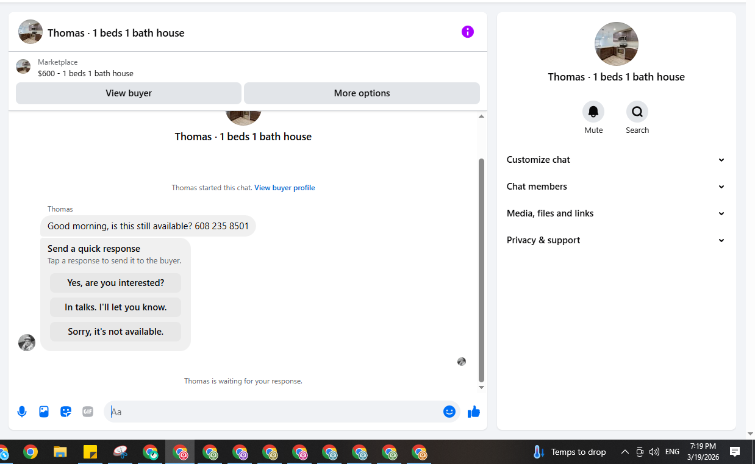Screen dimensions: 755x464
Task: Record a voice clip with the microphone icon
Action: [x=22, y=412]
